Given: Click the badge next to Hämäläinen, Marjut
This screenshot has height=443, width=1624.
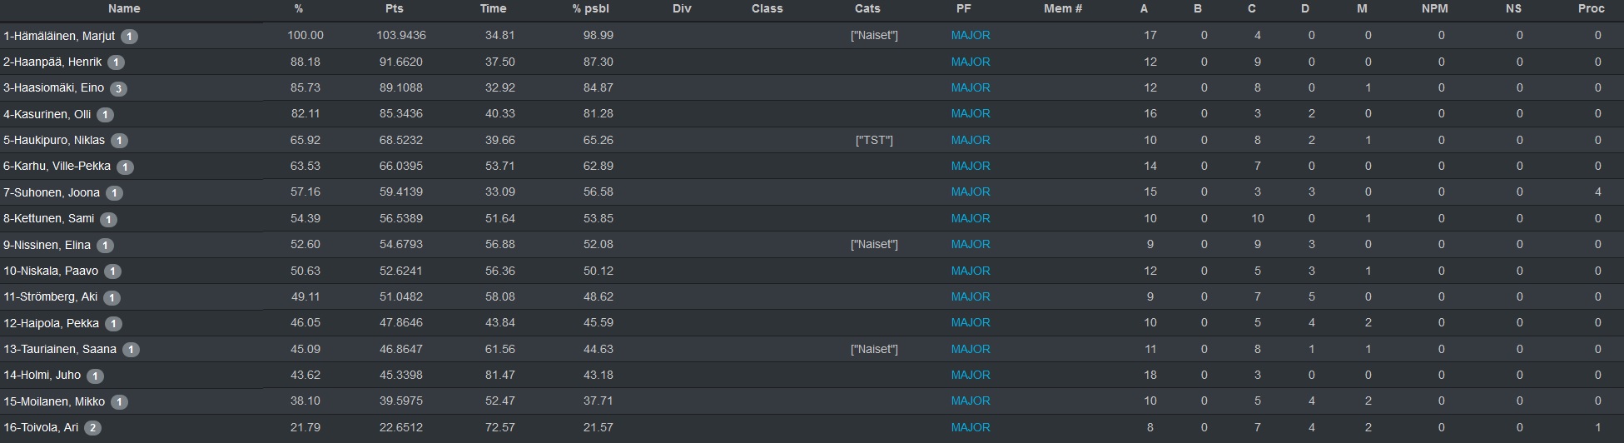Looking at the screenshot, I should tap(129, 37).
